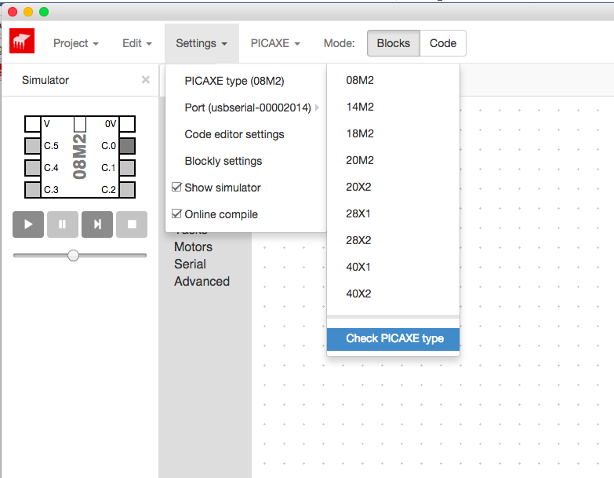This screenshot has width=614, height=478.
Task: Click the simulation speed slider handle
Action: click(x=73, y=255)
